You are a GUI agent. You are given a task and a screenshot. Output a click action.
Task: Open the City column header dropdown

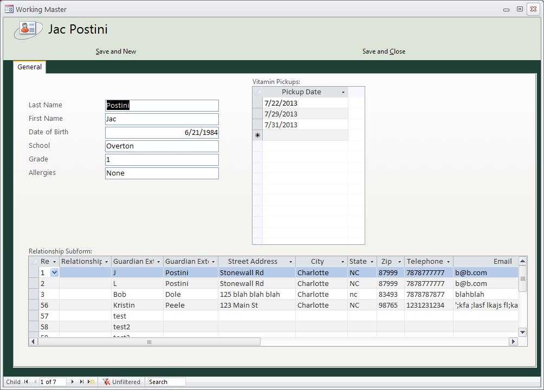coord(342,262)
